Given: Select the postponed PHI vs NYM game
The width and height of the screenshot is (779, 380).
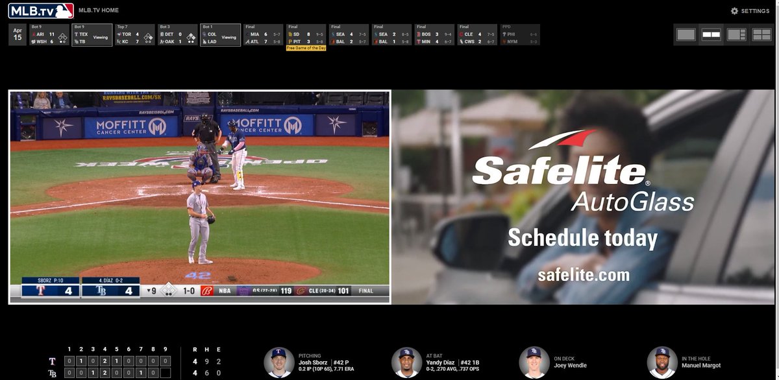Looking at the screenshot, I should (520, 34).
